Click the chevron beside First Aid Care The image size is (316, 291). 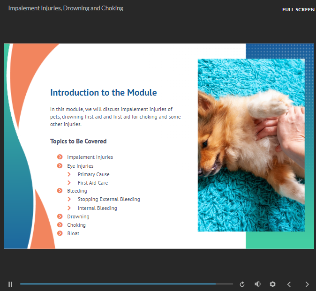click(x=69, y=183)
